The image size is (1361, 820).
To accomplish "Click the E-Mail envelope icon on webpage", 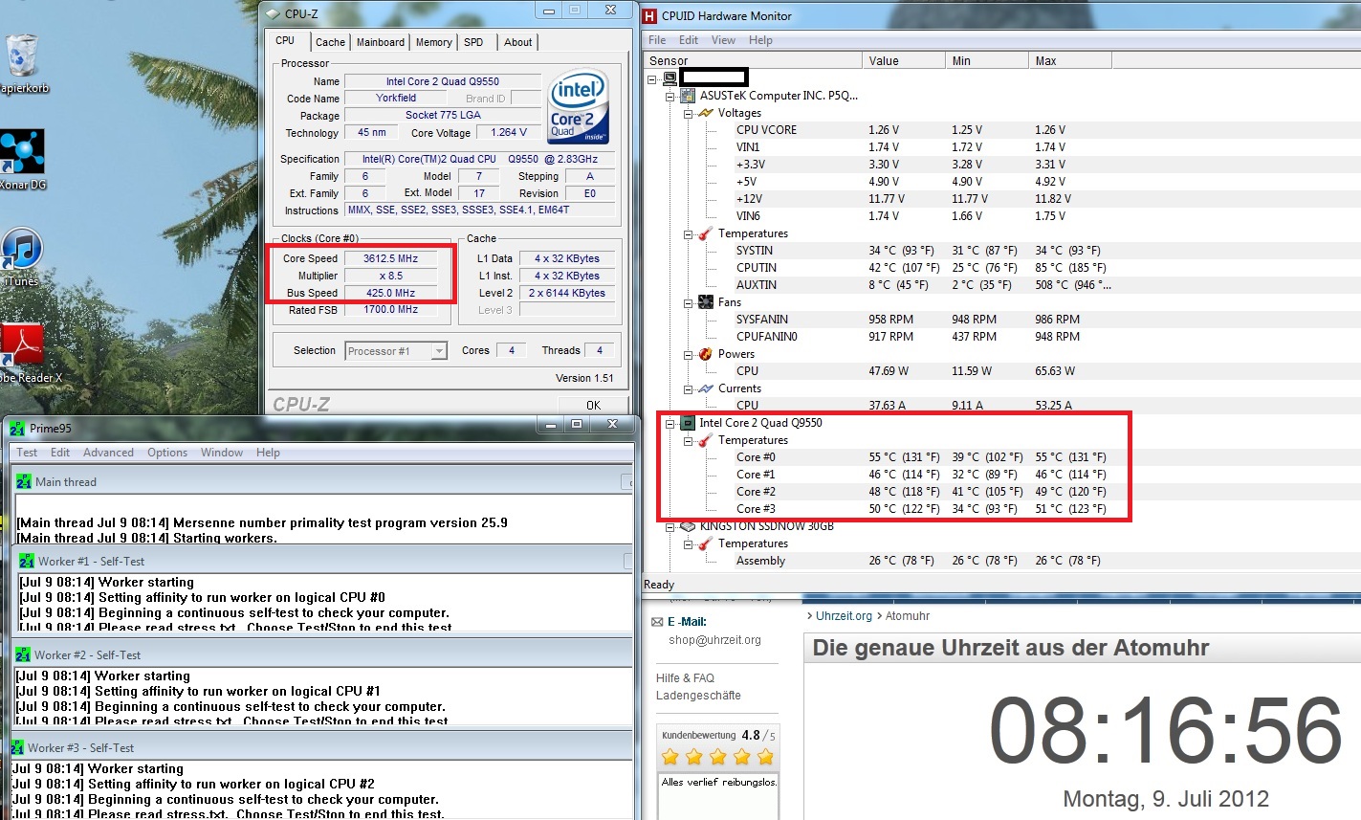I will click(x=657, y=622).
